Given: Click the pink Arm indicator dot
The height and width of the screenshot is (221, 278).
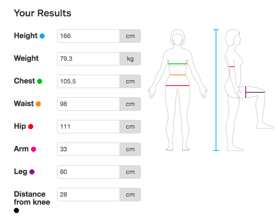Looking at the screenshot, I should (x=34, y=149).
